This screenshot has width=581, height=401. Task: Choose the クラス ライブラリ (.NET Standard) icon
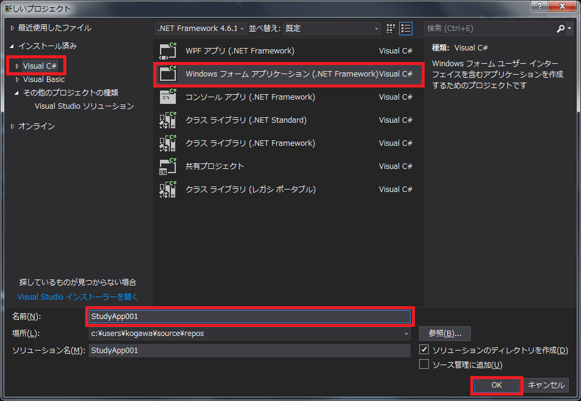[x=167, y=120]
